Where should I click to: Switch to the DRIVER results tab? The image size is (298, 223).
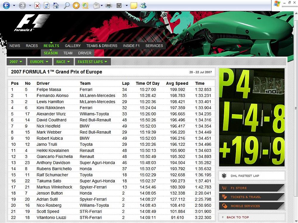coord(85,53)
